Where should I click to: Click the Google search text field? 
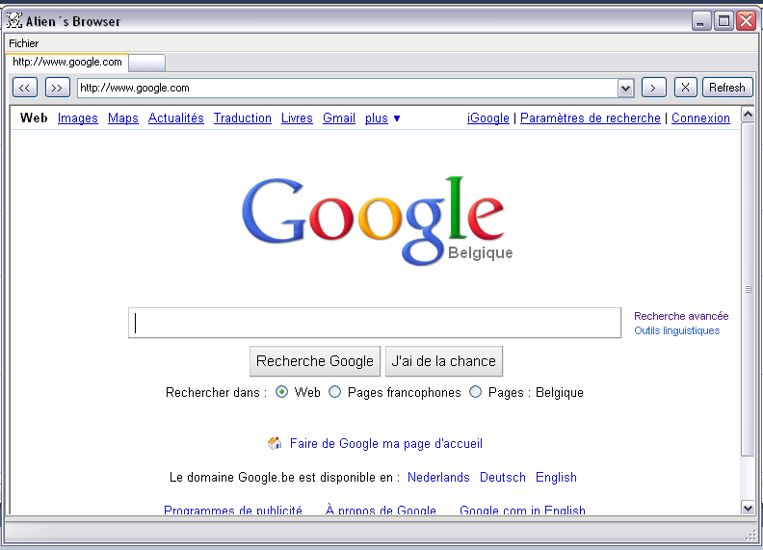pyautogui.click(x=375, y=323)
